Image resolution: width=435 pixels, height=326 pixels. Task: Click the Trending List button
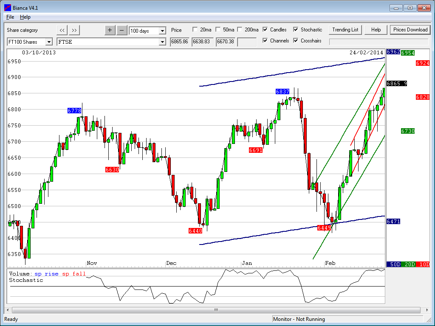tap(345, 30)
